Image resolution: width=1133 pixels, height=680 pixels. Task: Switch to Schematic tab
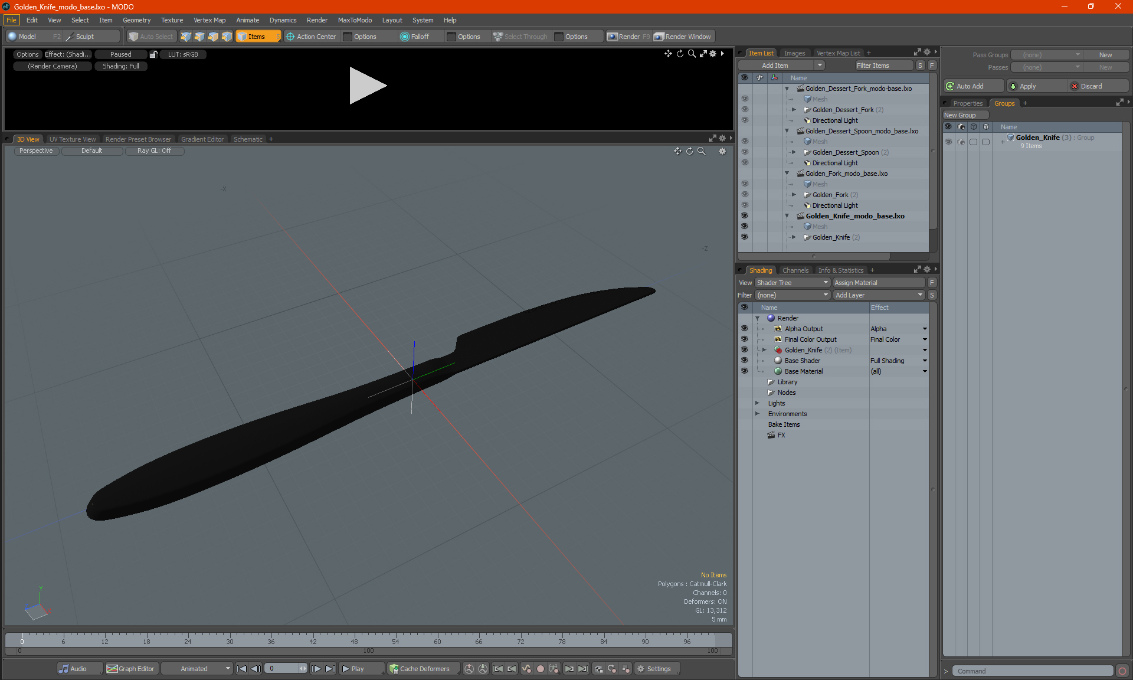(248, 139)
